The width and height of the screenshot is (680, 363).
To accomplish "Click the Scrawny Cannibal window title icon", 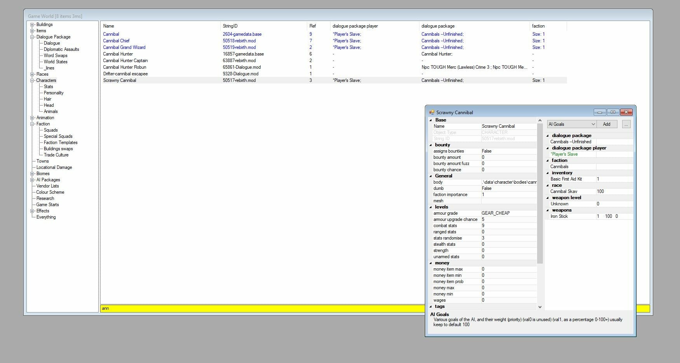I will [x=431, y=113].
